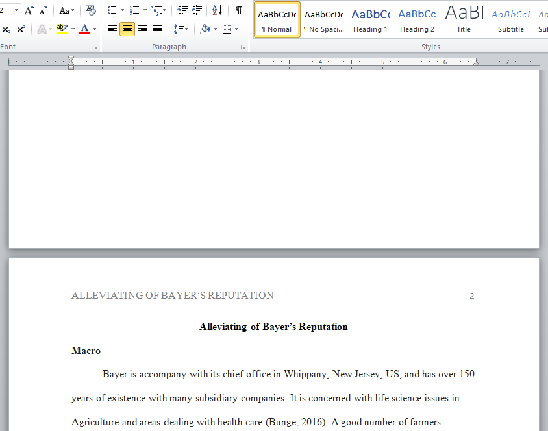Image resolution: width=548 pixels, height=431 pixels.
Task: Toggle Show/Hide paragraph marks
Action: (x=239, y=10)
